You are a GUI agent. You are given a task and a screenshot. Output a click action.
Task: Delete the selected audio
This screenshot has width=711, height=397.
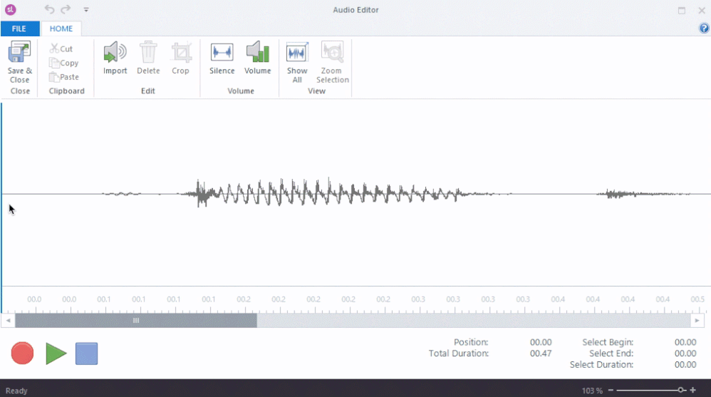tap(148, 58)
